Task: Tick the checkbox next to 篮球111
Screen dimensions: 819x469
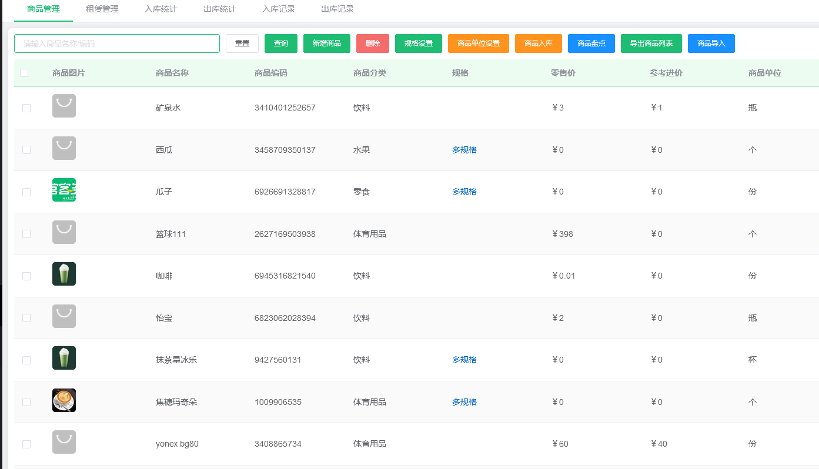Action: [x=26, y=233]
